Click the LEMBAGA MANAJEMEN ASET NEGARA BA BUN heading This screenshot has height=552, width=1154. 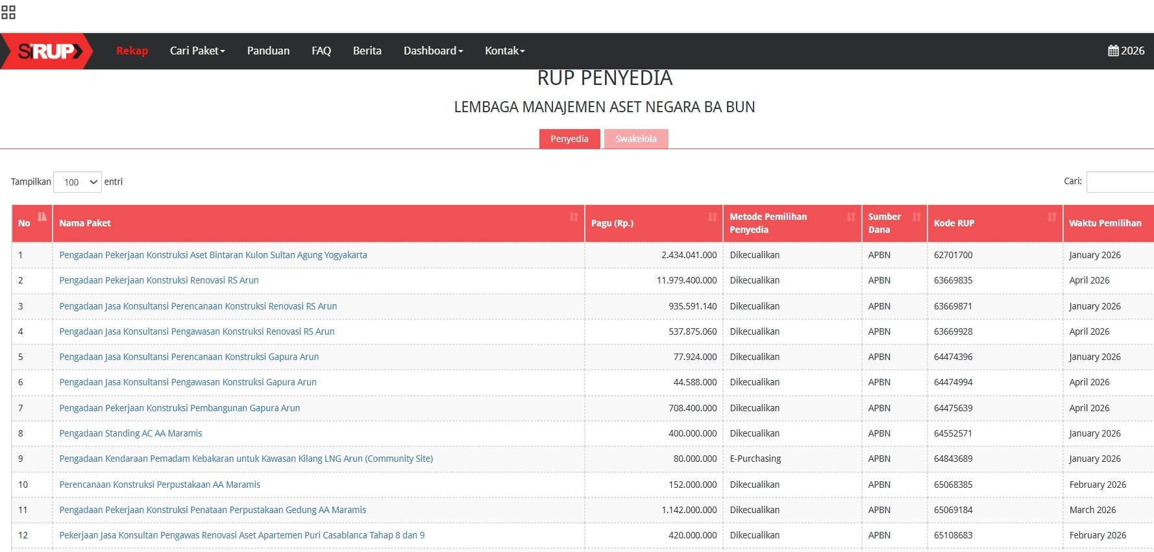(x=604, y=107)
